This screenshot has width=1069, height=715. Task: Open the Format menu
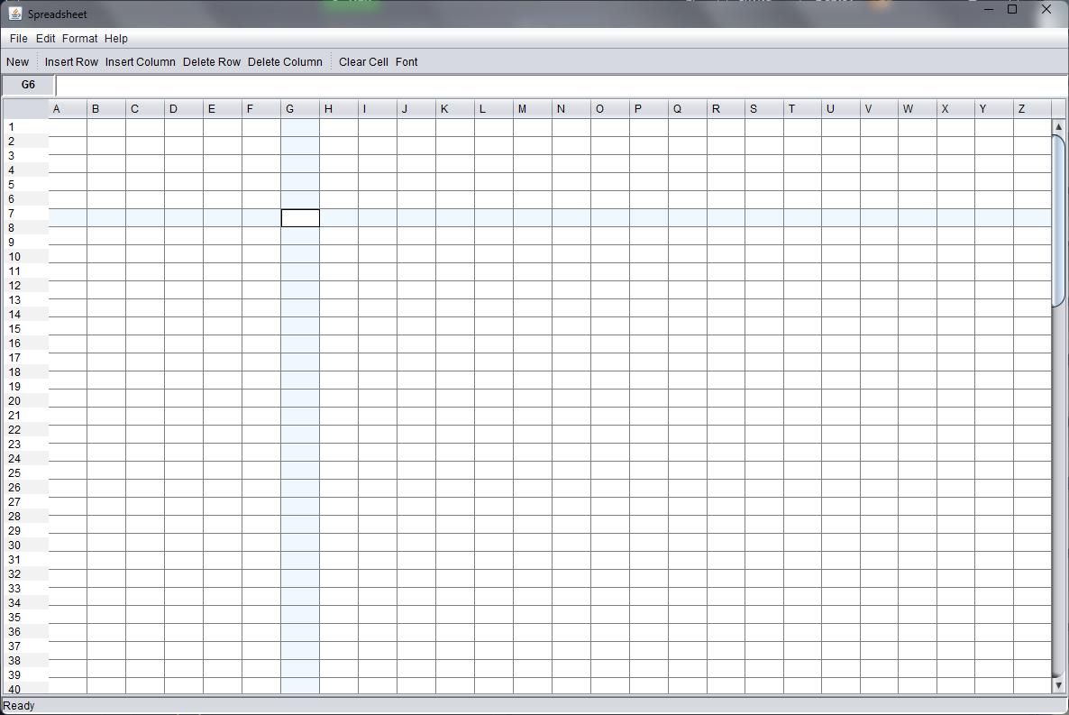[x=79, y=39]
